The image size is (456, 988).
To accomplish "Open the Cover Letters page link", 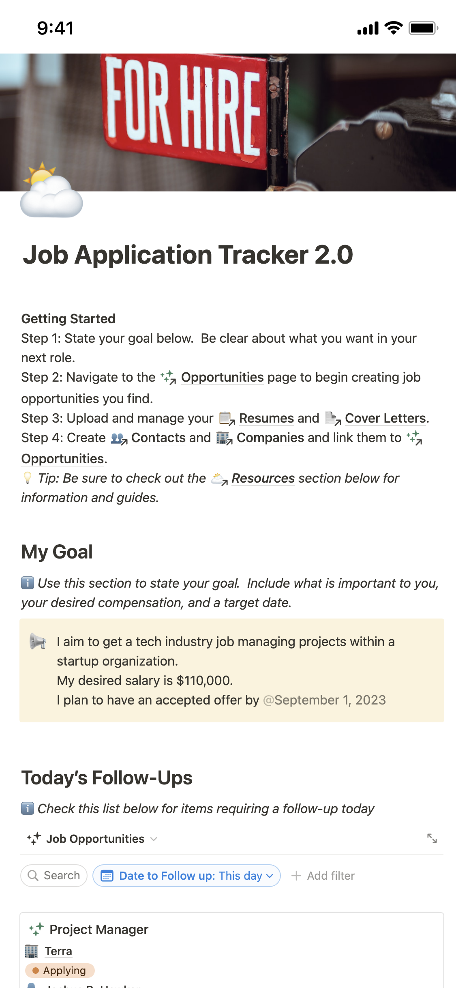I will point(385,418).
